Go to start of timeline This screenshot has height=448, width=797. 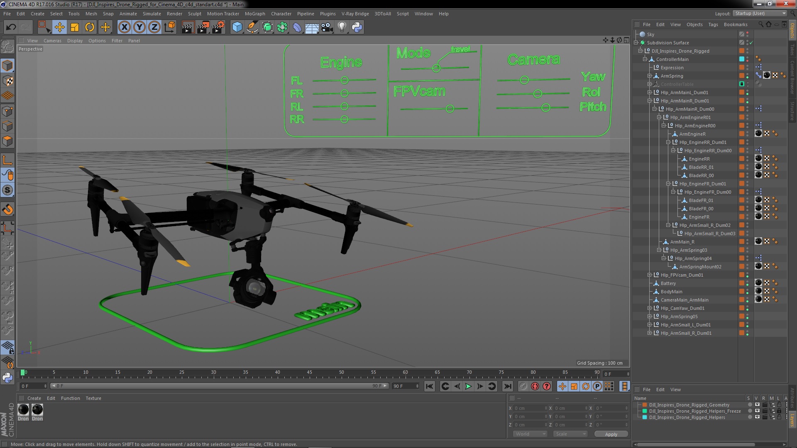tap(430, 386)
